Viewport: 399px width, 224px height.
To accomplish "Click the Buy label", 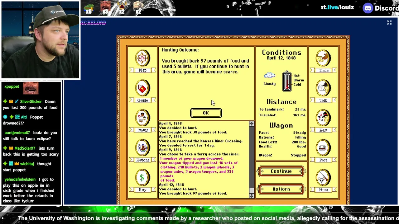I will click(142, 190).
